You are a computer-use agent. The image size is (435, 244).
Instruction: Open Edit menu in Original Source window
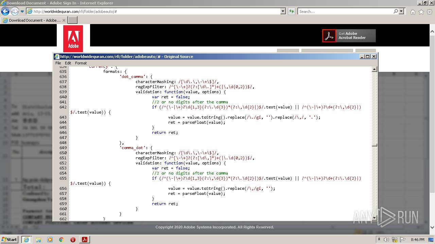point(68,63)
